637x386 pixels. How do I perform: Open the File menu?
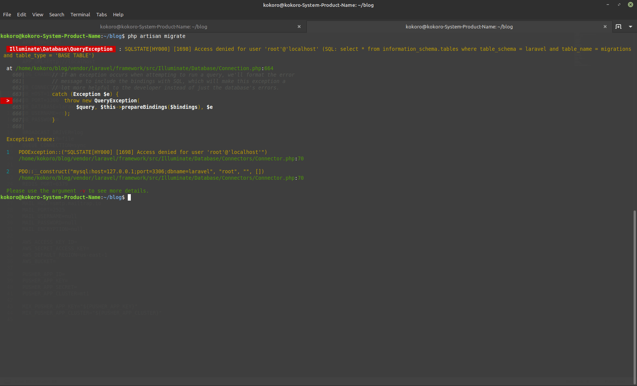[7, 14]
